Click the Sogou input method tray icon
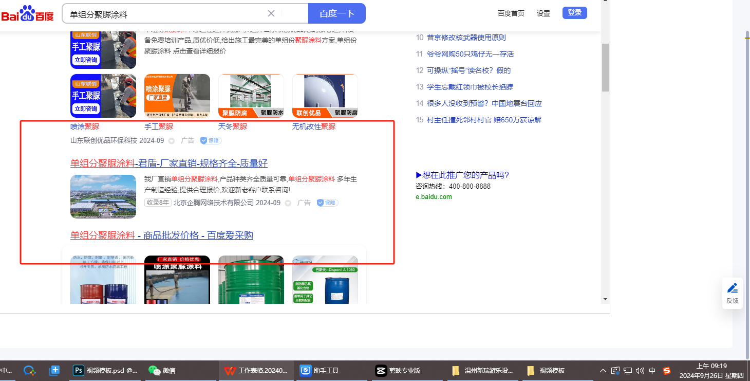Image resolution: width=750 pixels, height=381 pixels. [667, 370]
